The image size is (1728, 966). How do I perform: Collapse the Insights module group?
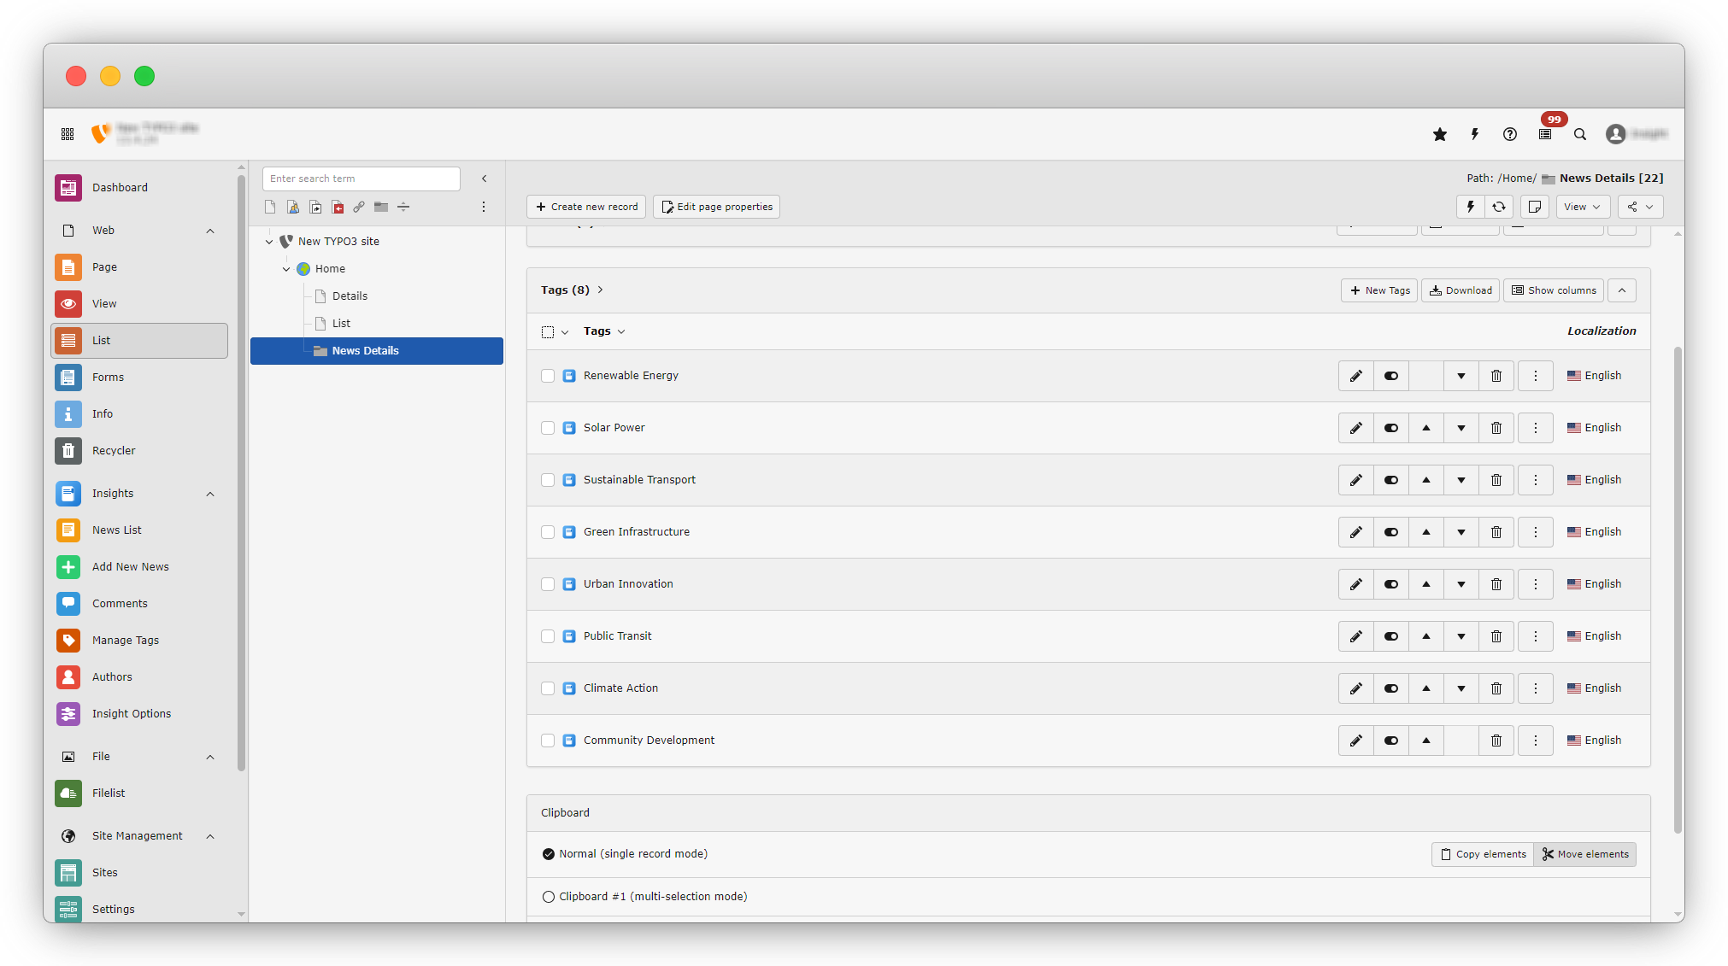click(x=210, y=494)
